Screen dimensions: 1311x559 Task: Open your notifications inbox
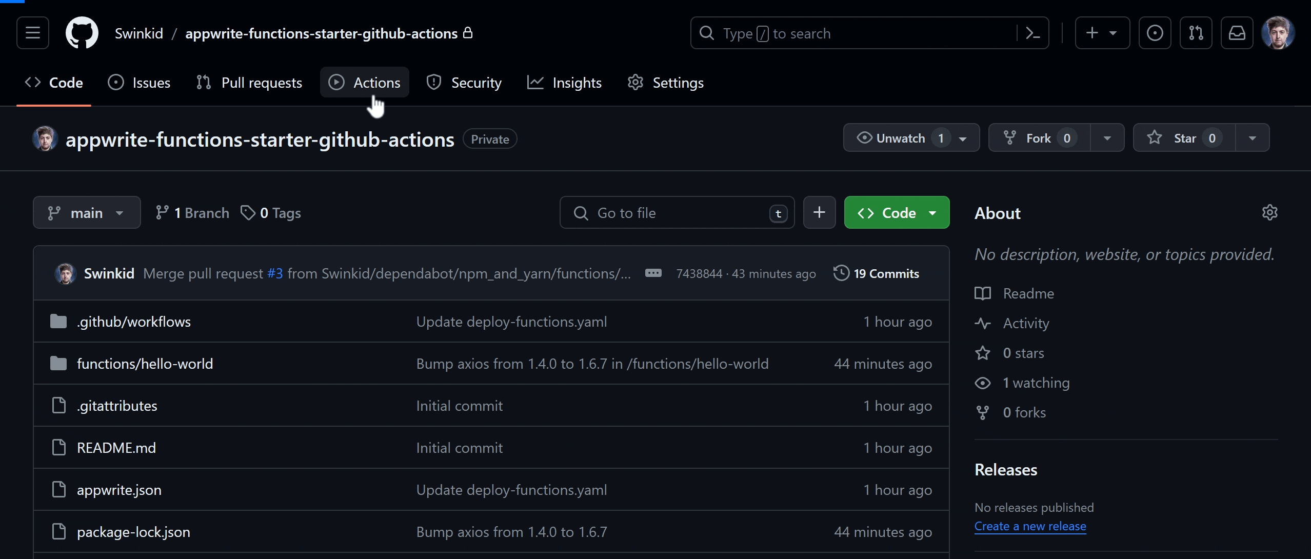1237,32
